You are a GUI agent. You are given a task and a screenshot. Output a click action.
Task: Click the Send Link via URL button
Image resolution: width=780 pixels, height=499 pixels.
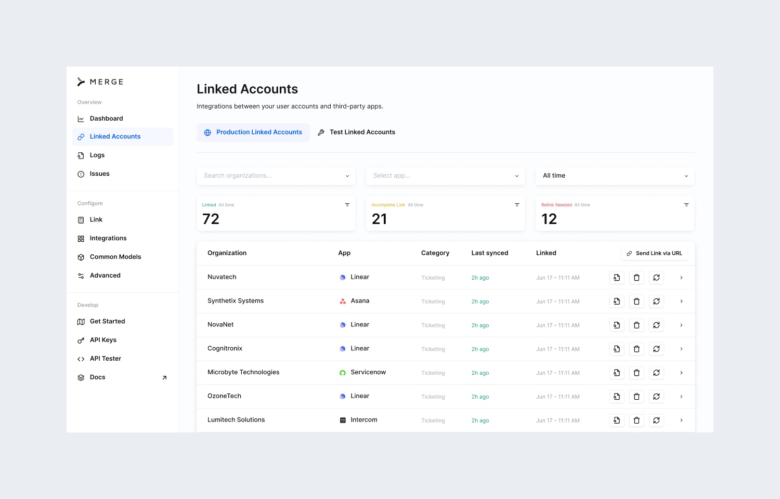pos(654,253)
